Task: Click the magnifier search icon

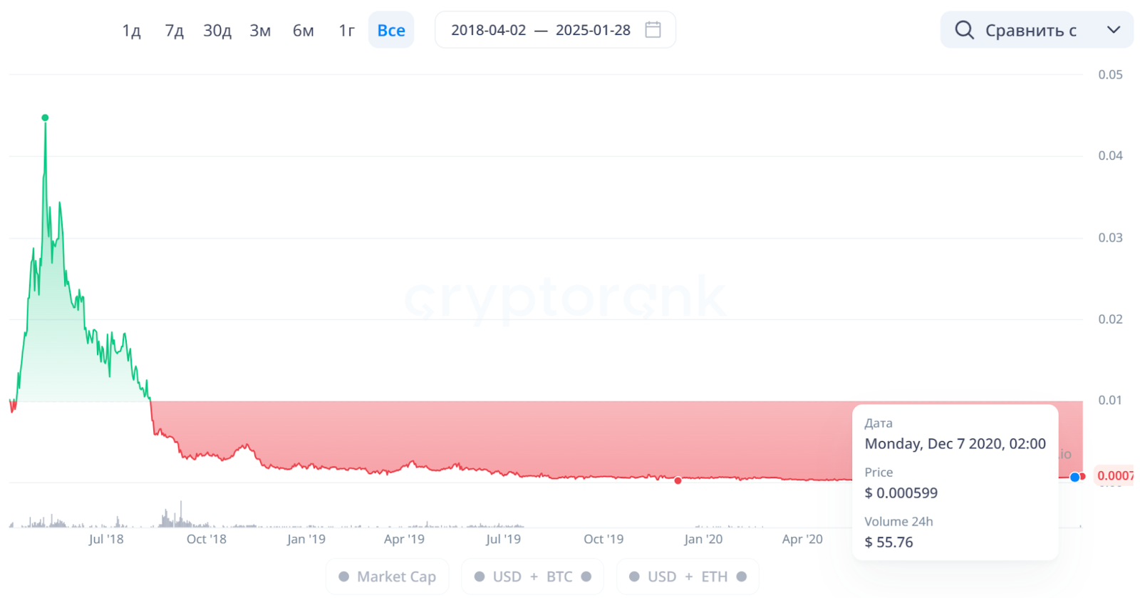Action: [964, 30]
